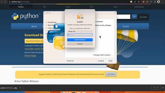Follow the macOS link
This screenshot has width=165, height=93.
click(37, 49)
